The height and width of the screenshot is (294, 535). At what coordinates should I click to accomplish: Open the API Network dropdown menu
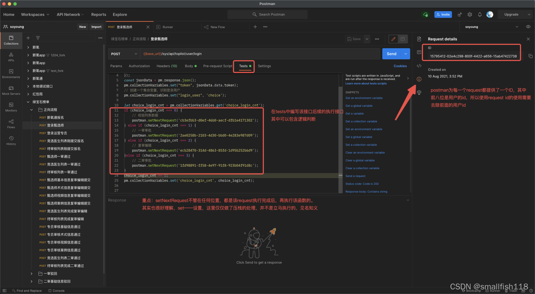click(70, 14)
